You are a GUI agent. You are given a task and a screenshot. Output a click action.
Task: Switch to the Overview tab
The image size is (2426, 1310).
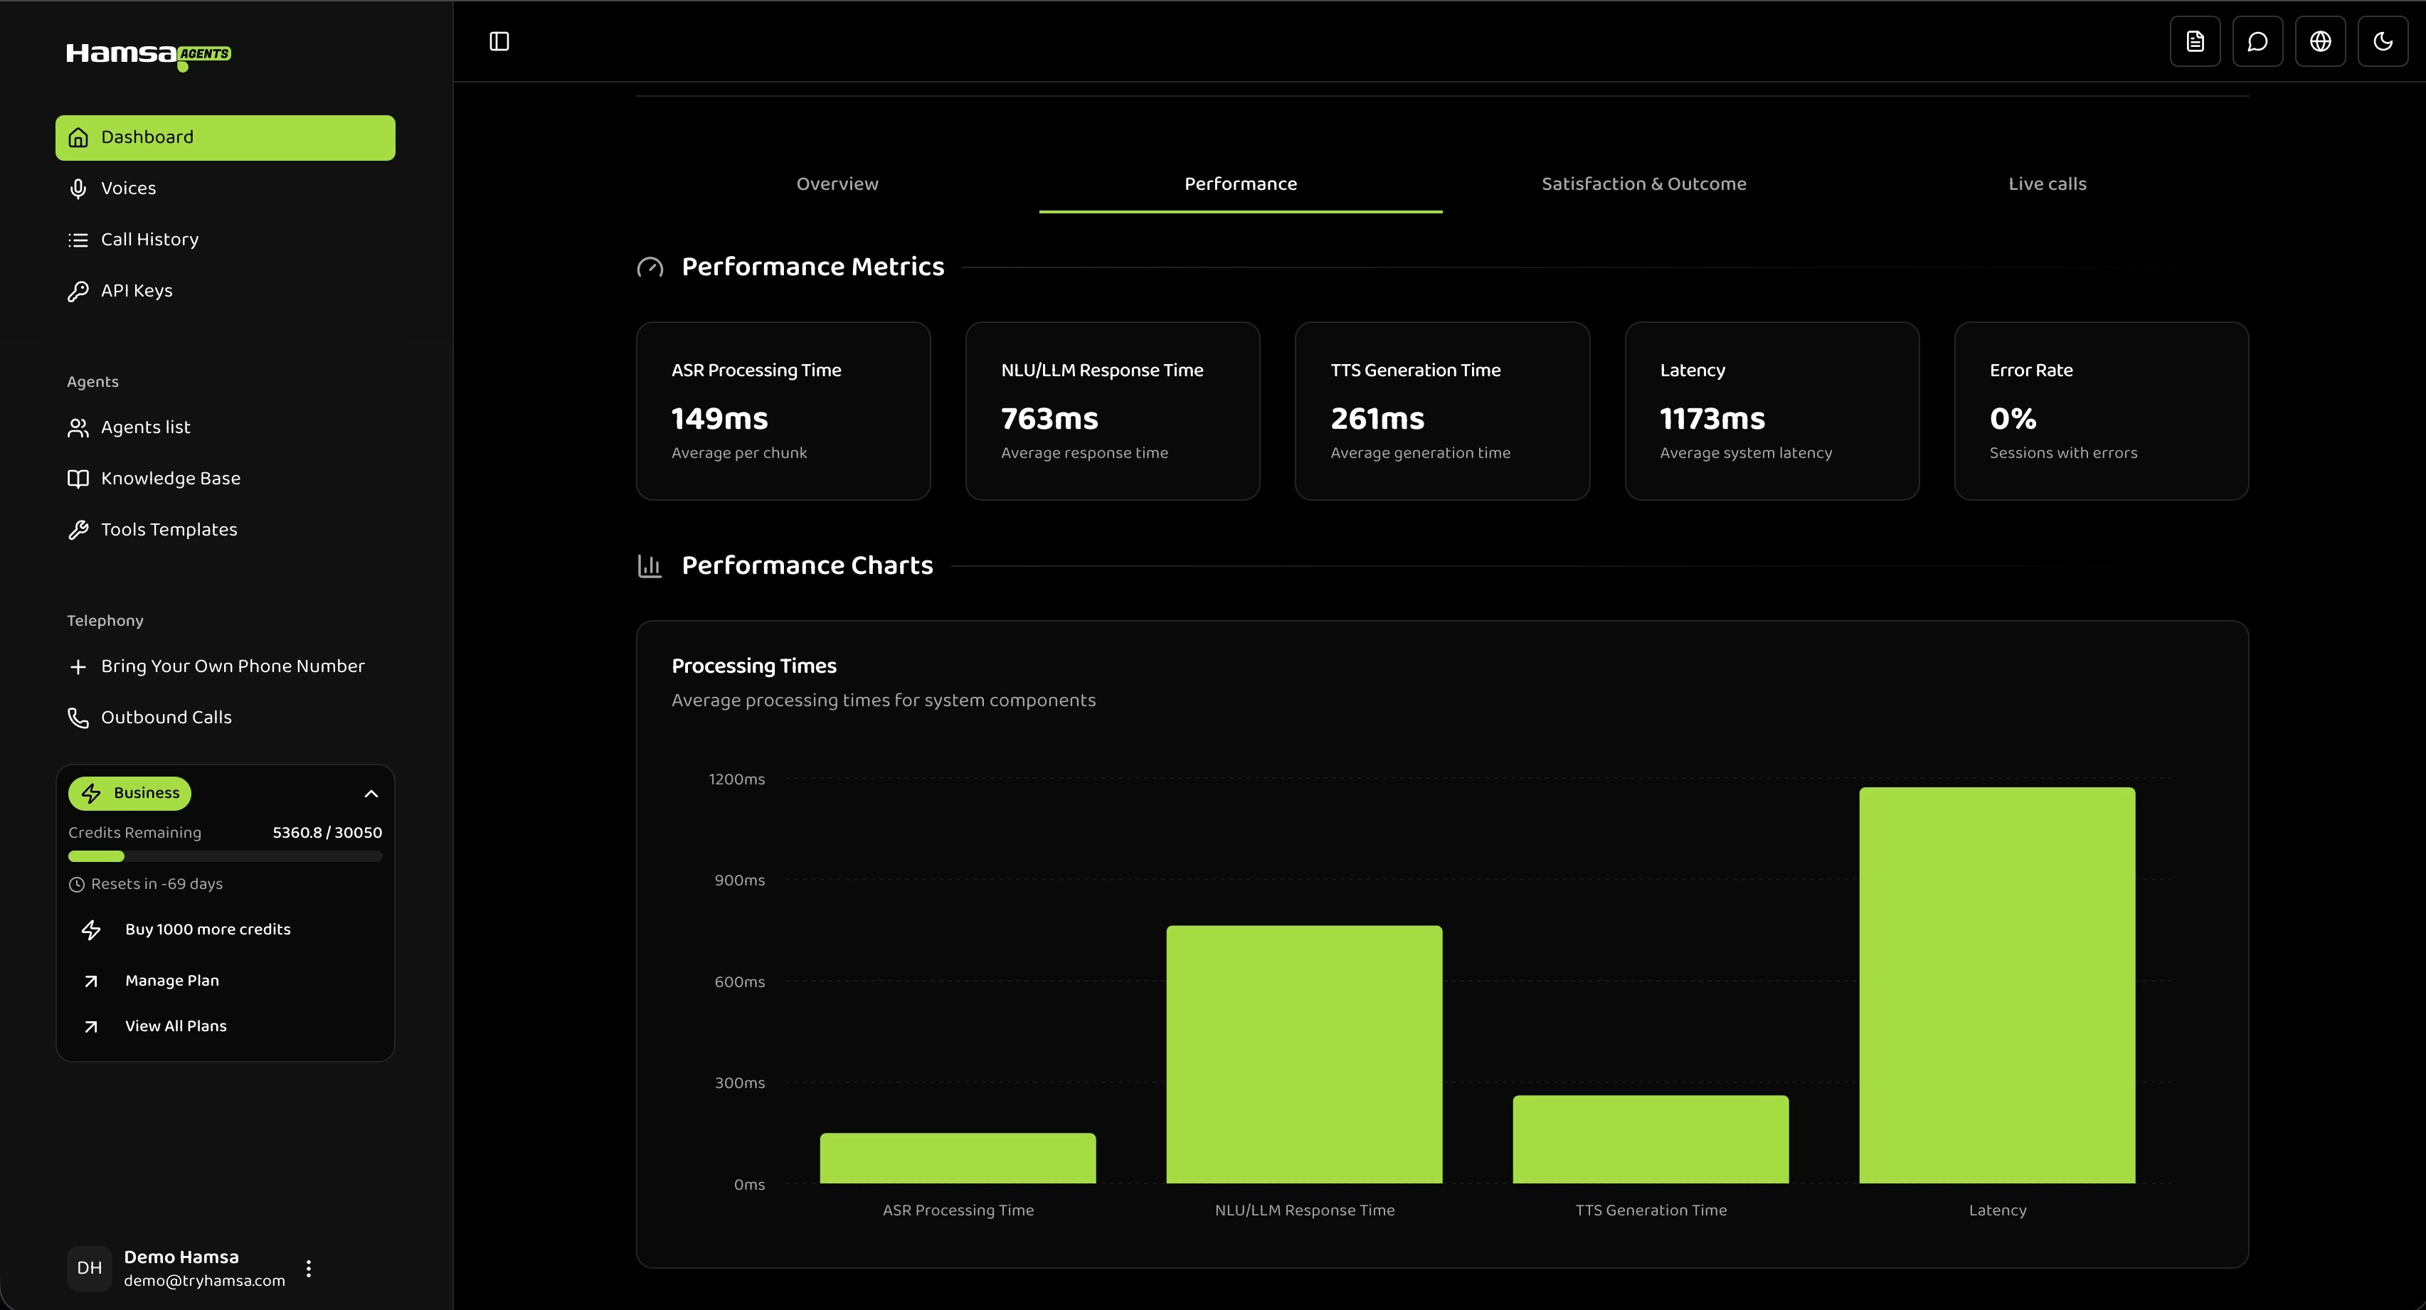836,183
